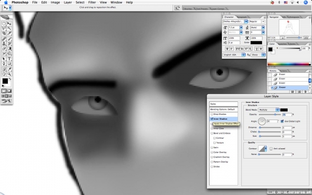This screenshot has width=312, height=195.
Task: Enable the Inner Glow checkbox
Action: point(212,128)
